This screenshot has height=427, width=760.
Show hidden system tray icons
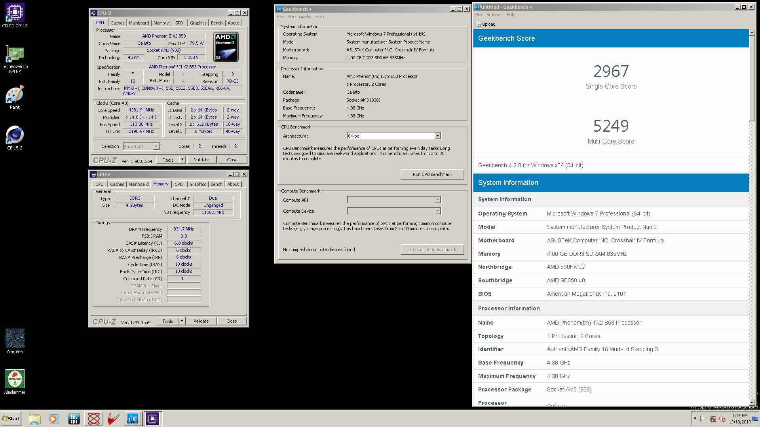tap(695, 418)
